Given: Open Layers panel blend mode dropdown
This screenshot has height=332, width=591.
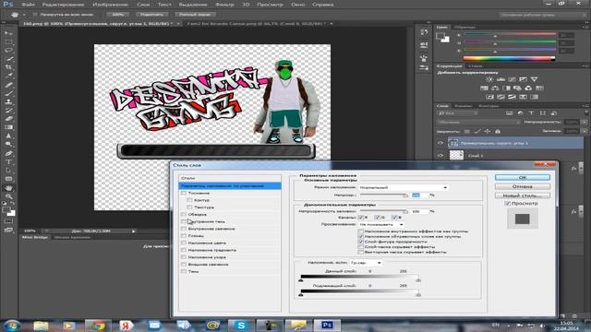Looking at the screenshot, I should tap(478, 122).
